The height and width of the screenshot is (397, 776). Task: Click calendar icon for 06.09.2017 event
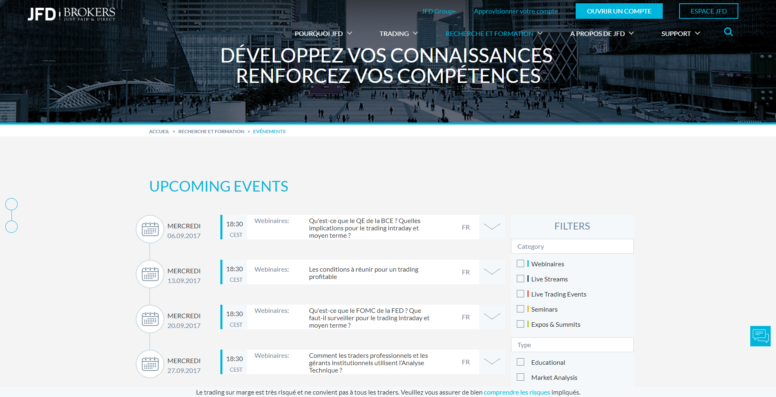(x=150, y=229)
